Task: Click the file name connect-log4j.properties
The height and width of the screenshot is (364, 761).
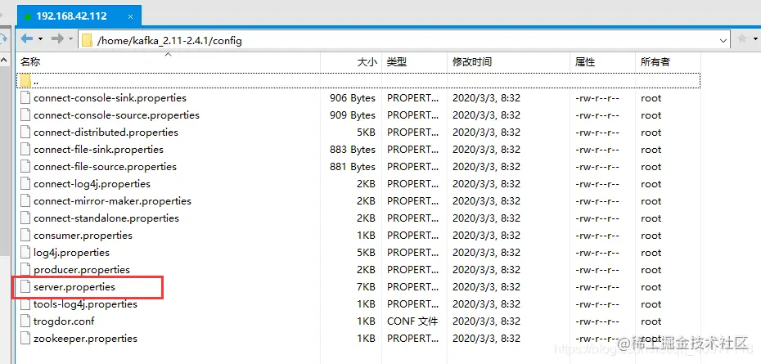Action: pos(92,184)
